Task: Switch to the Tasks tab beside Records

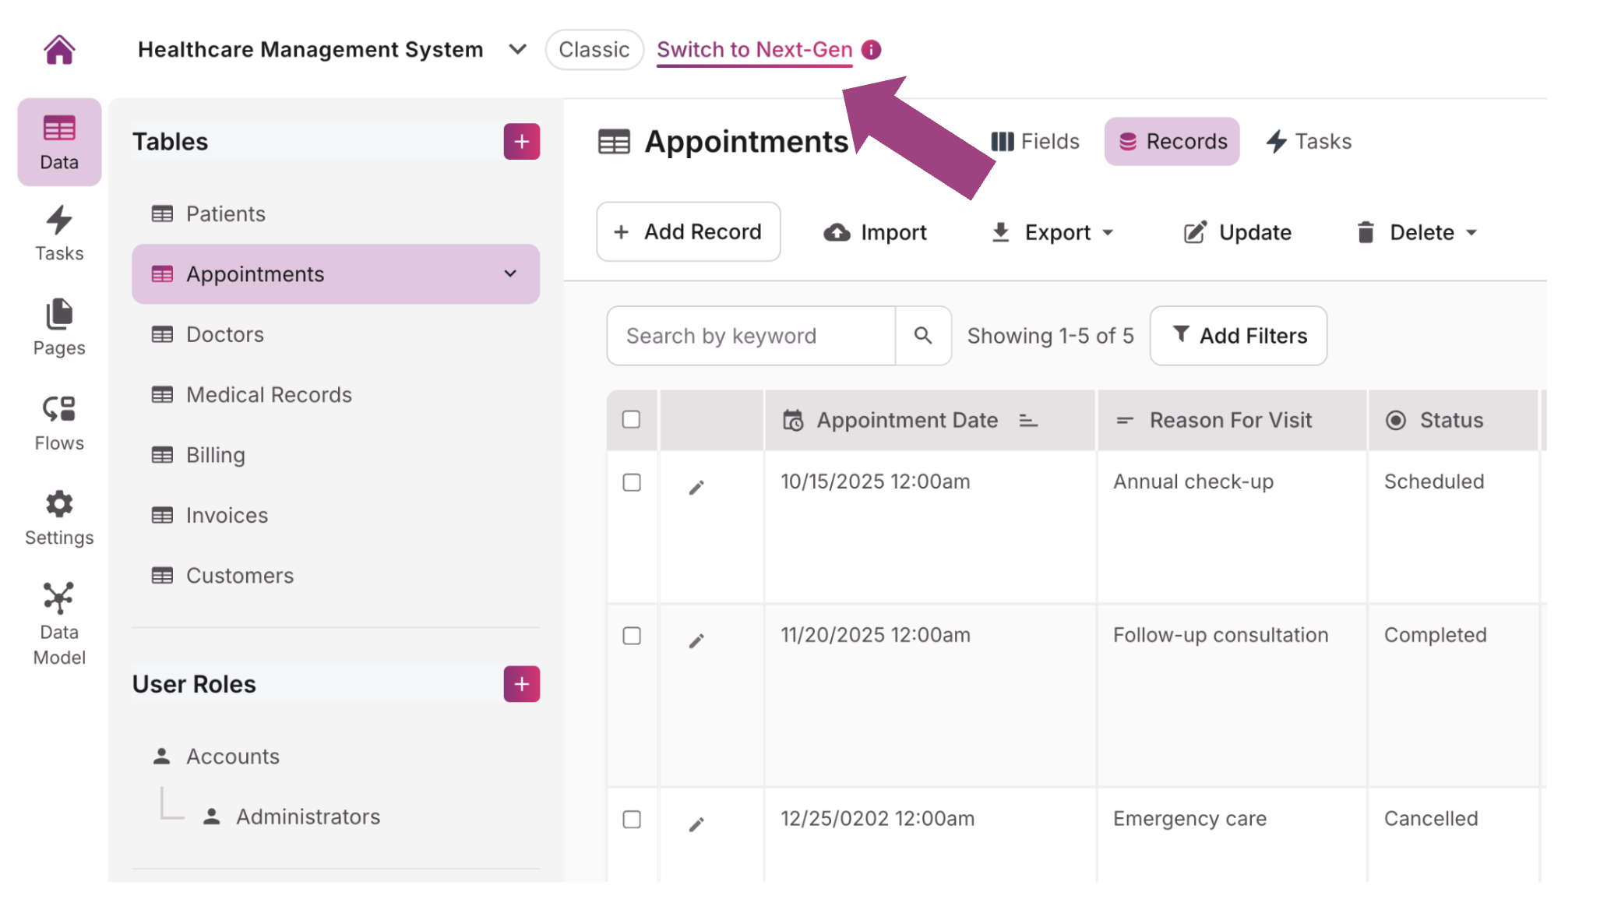Action: (x=1309, y=142)
